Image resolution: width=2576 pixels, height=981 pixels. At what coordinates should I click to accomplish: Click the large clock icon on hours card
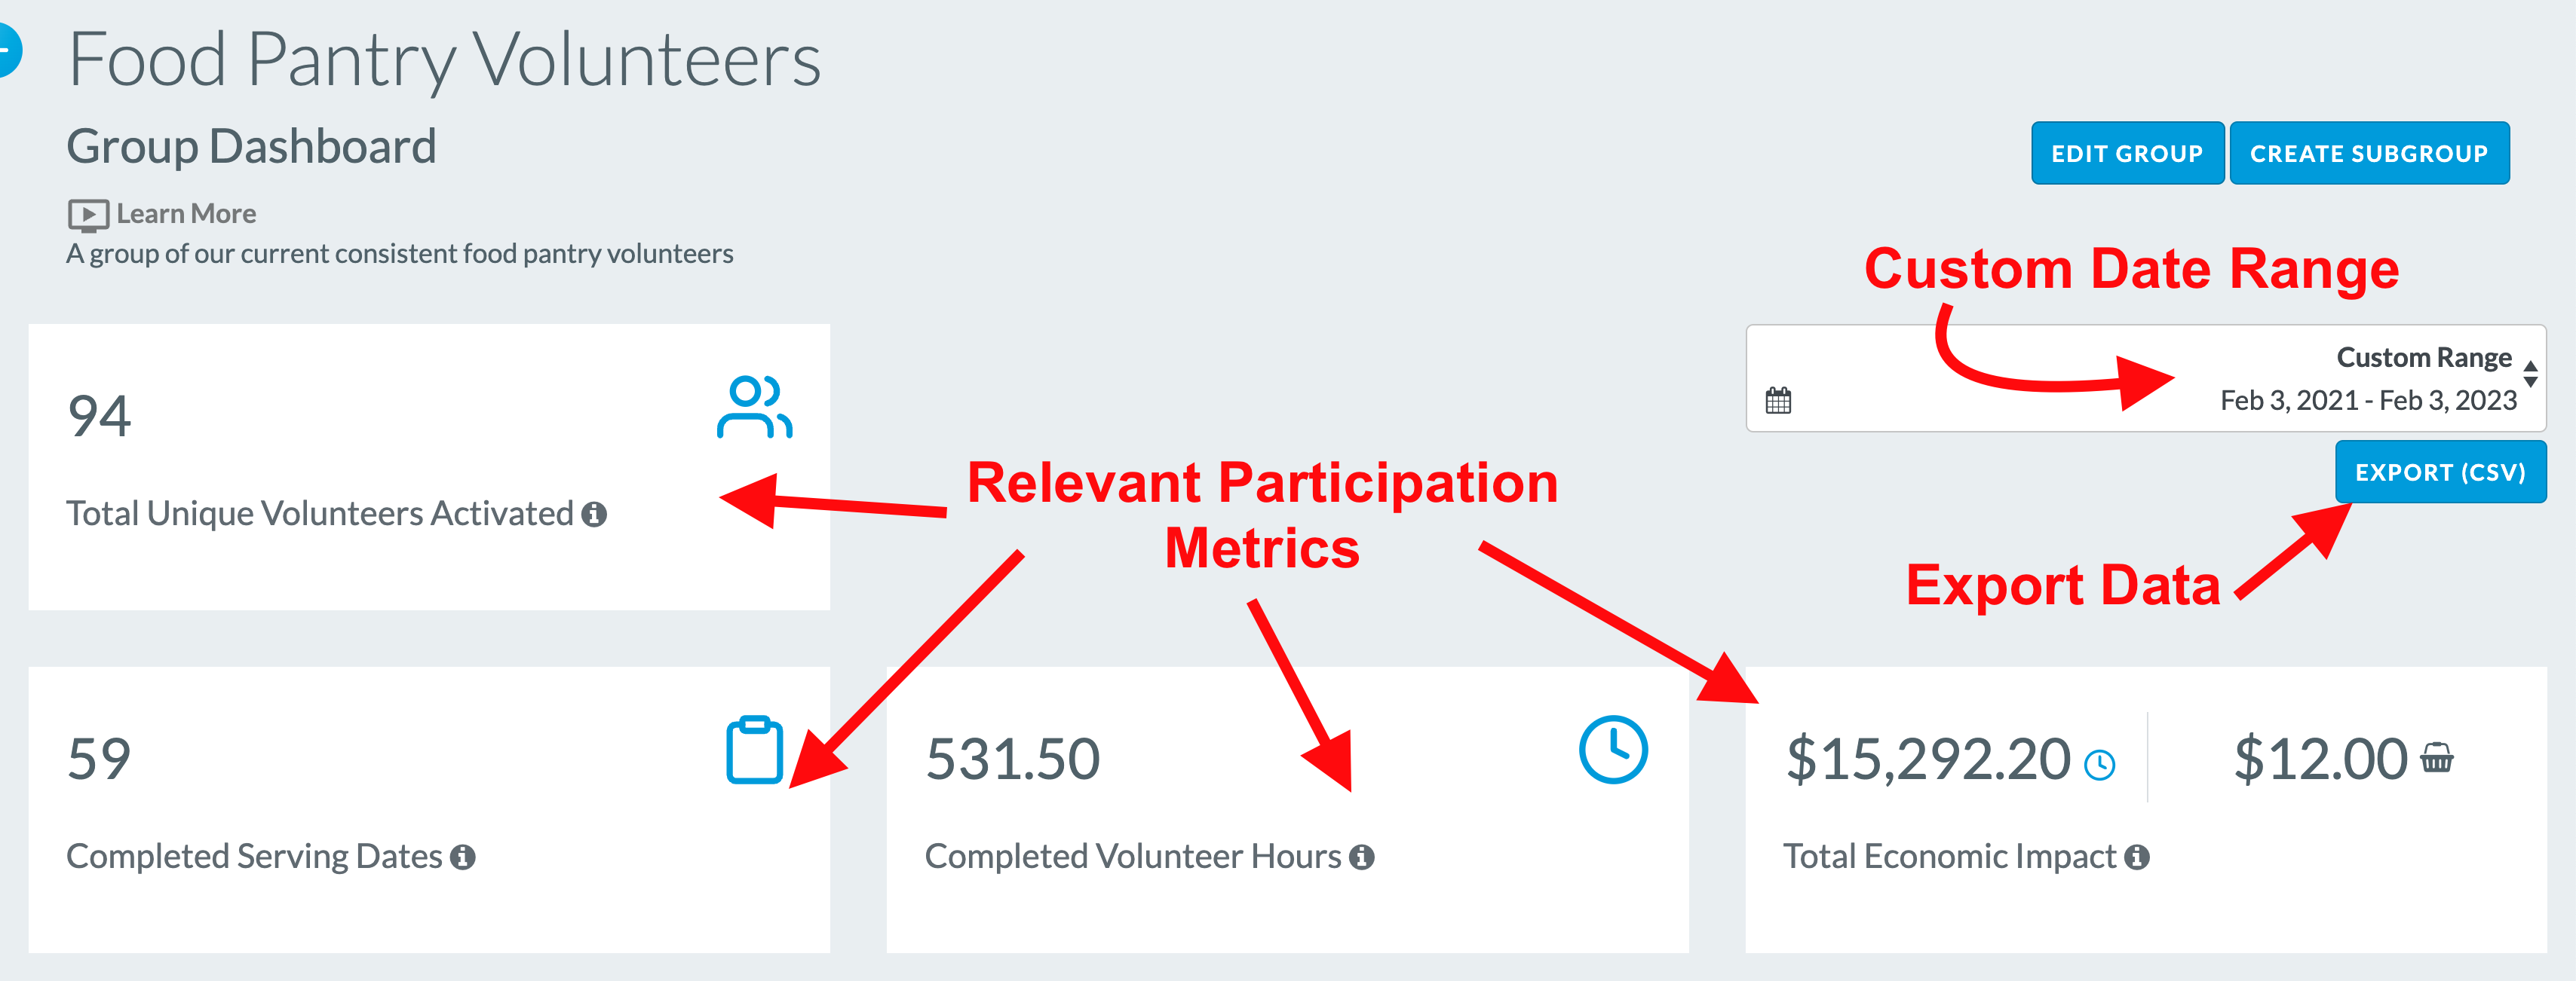pyautogui.click(x=1613, y=749)
